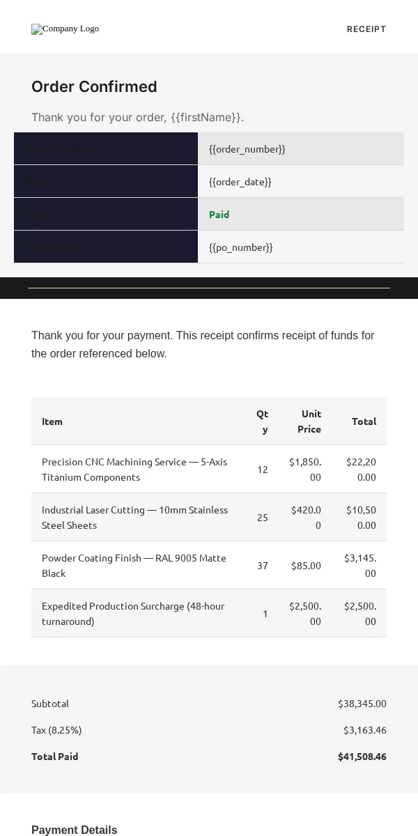This screenshot has height=836, width=418.
Task: Click the Payment Details heading
Action: 75,830
